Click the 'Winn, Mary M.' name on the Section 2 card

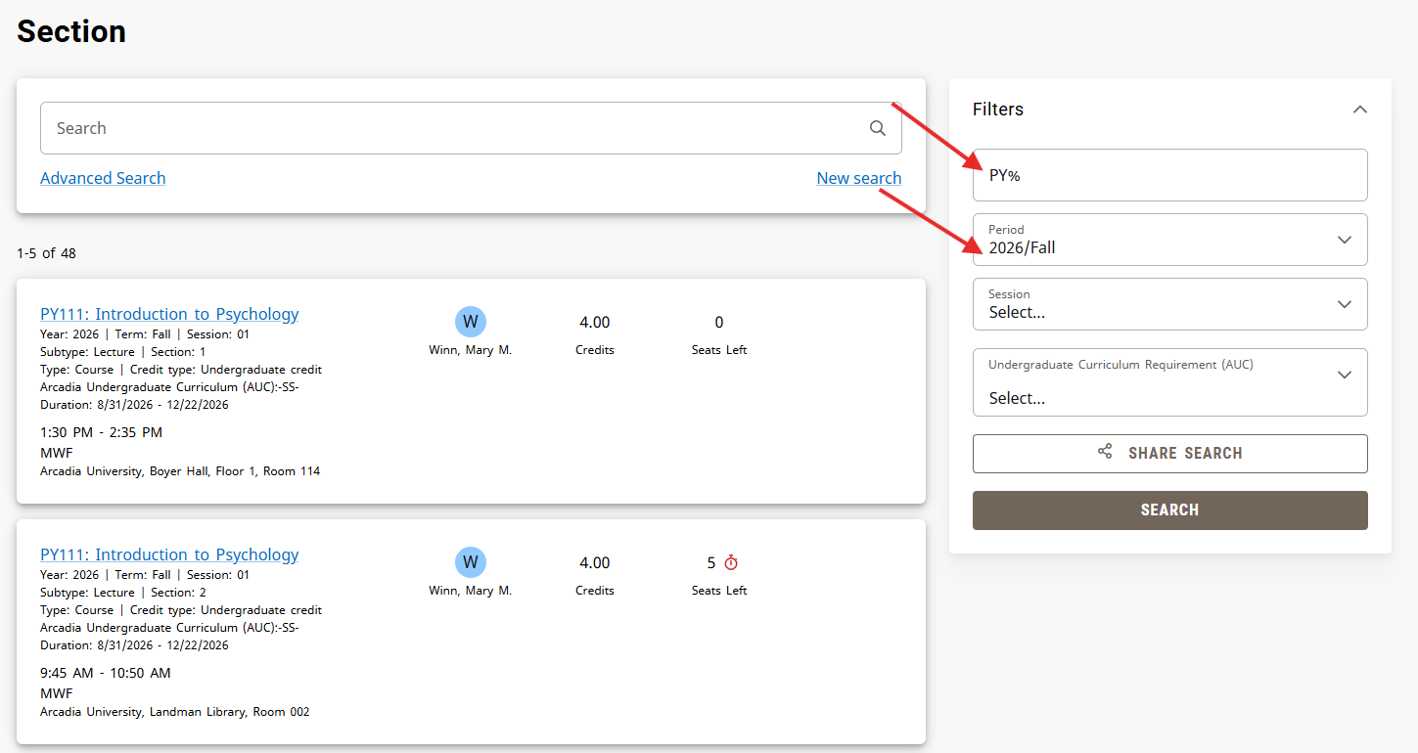pos(471,591)
